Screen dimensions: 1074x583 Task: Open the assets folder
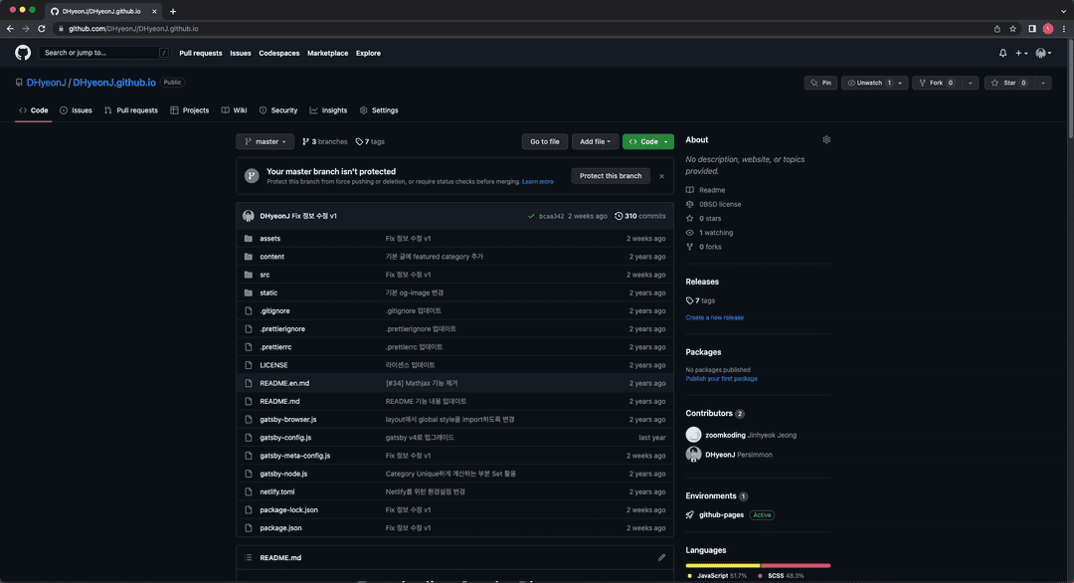[269, 239]
